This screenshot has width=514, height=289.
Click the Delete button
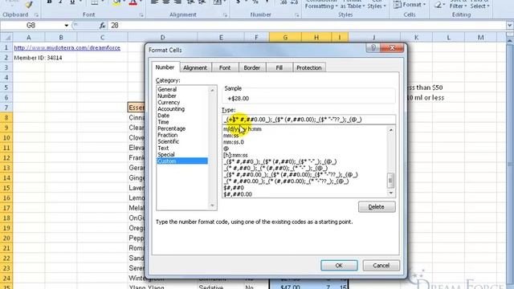(x=377, y=207)
